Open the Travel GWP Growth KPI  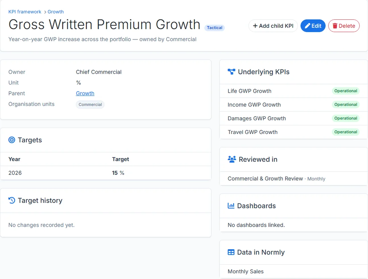[252, 132]
